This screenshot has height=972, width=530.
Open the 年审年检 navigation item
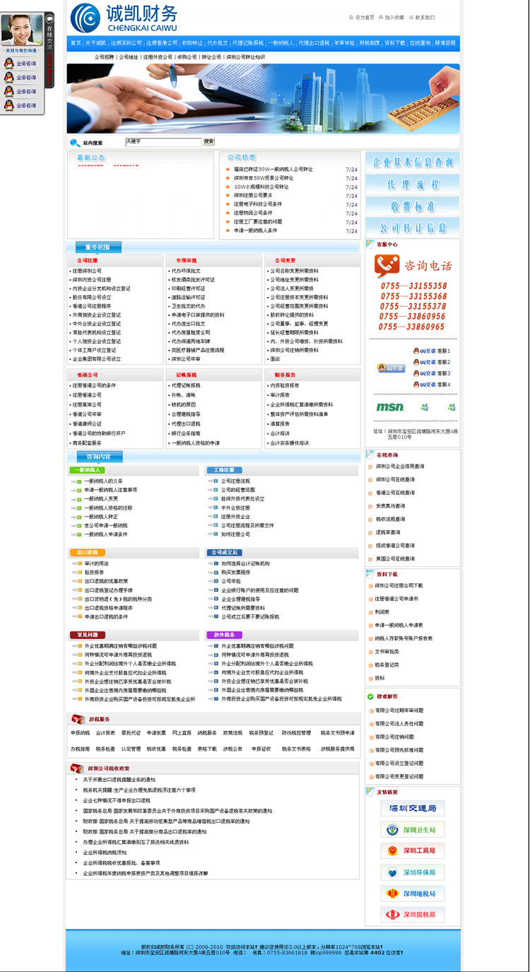[344, 43]
